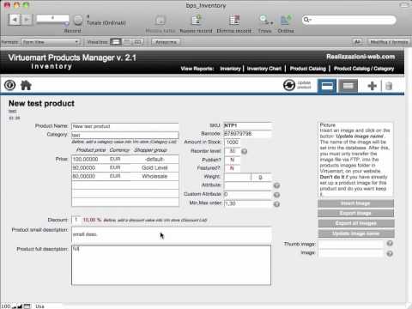Click the Gold Level shopper group cell
Viewport: 412px width, 309px height.
tap(154, 167)
